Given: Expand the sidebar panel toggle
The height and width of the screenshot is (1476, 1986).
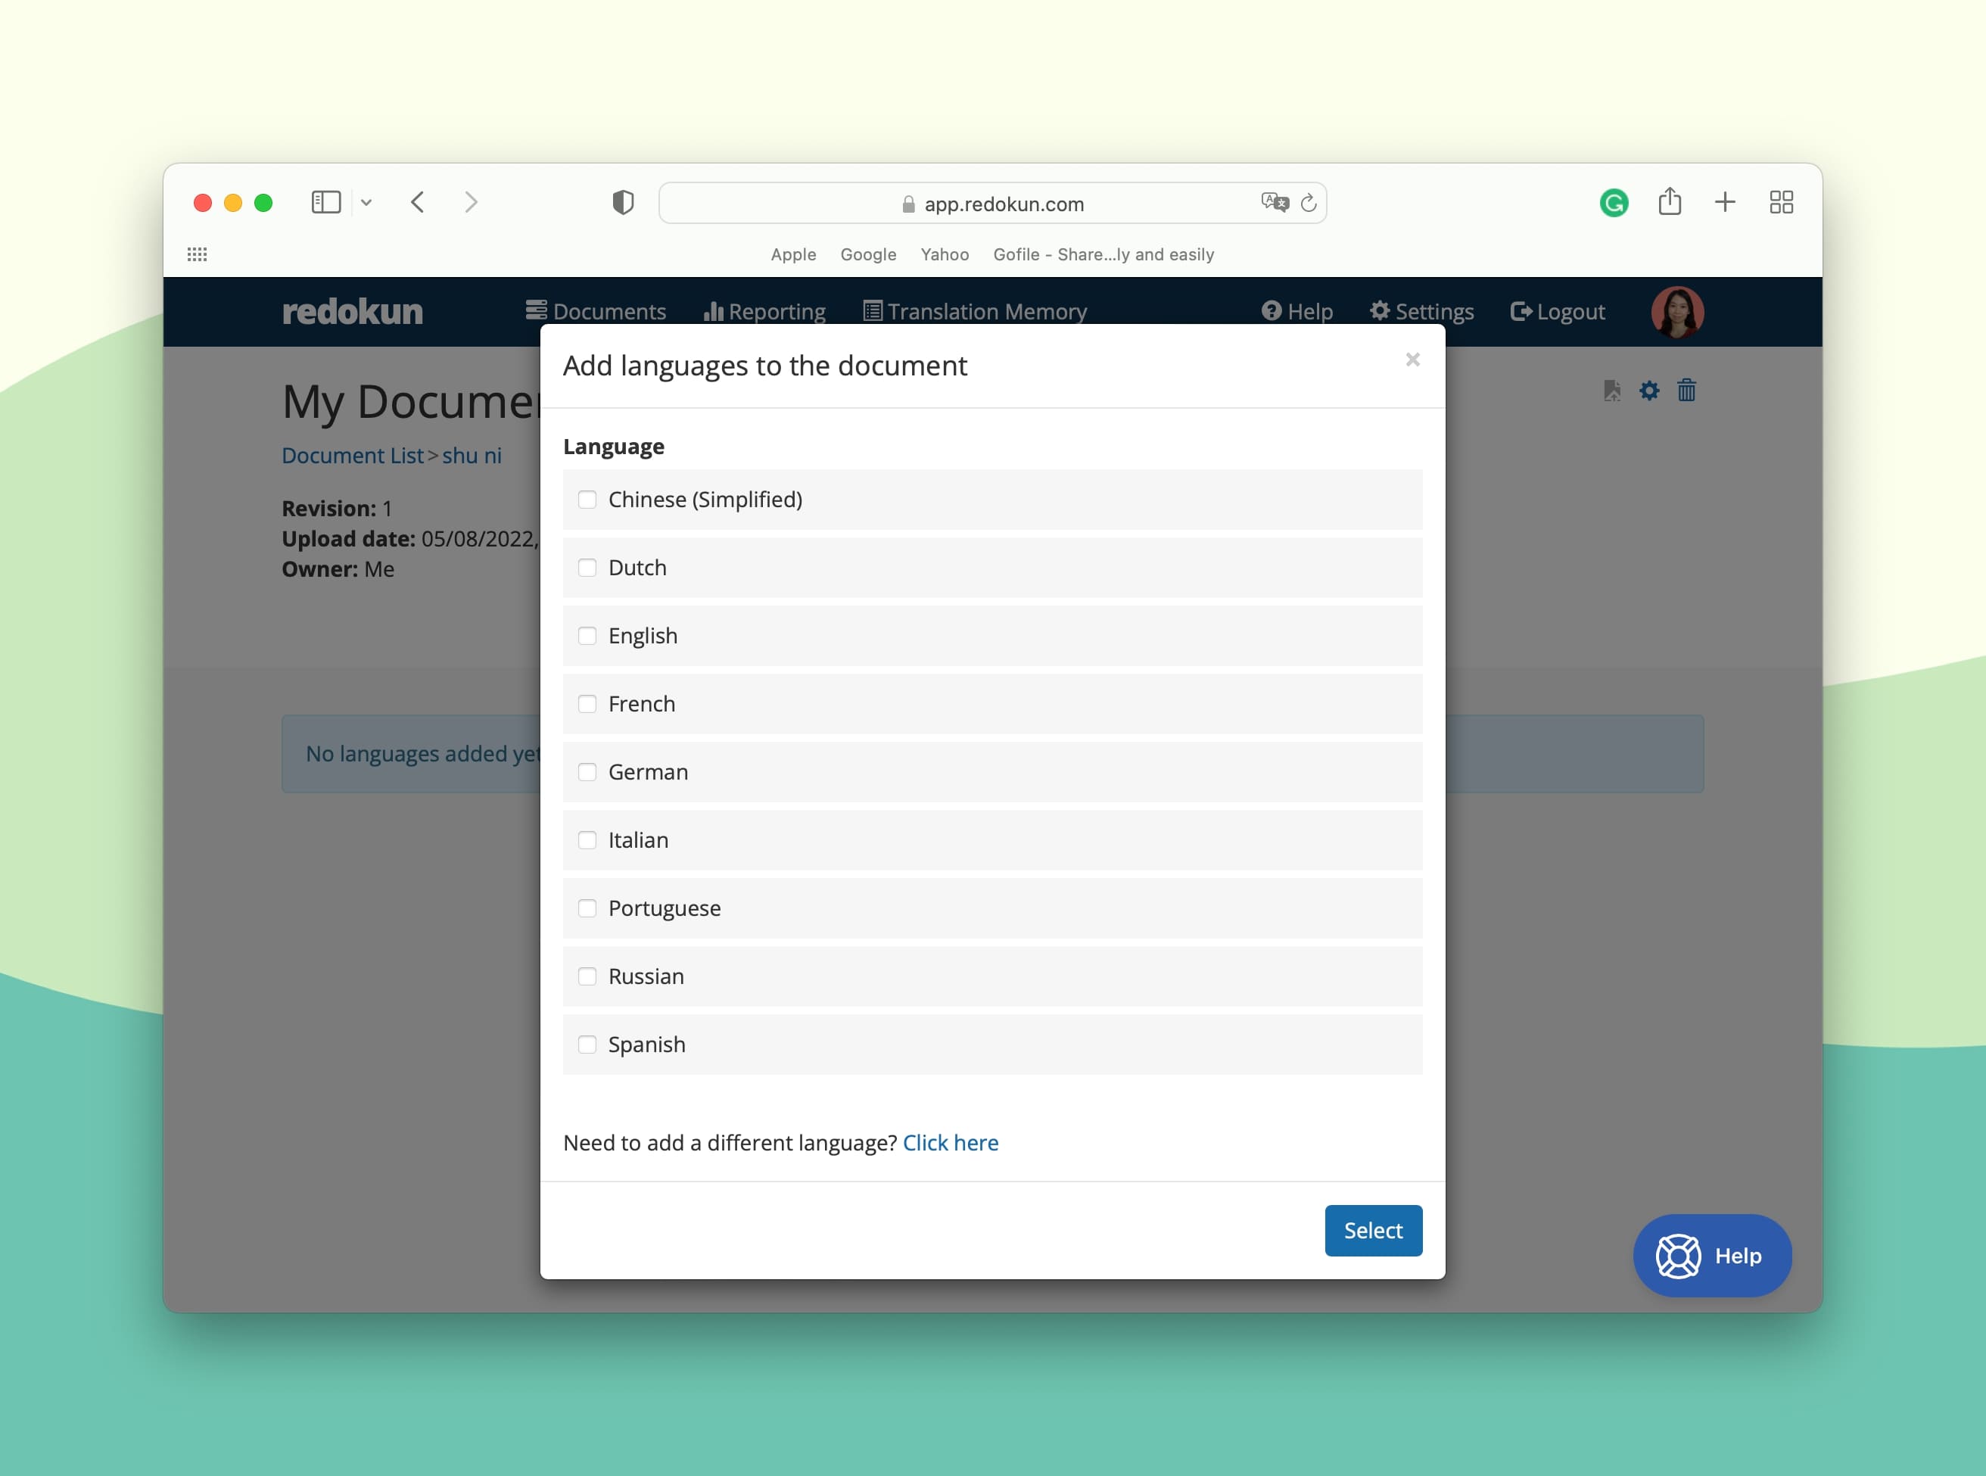Looking at the screenshot, I should click(325, 201).
